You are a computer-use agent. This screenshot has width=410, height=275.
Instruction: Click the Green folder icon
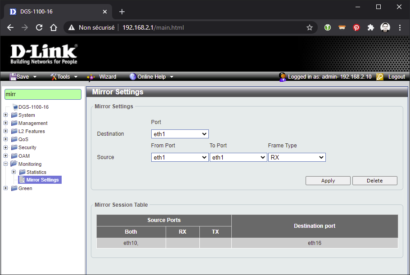pyautogui.click(x=14, y=188)
